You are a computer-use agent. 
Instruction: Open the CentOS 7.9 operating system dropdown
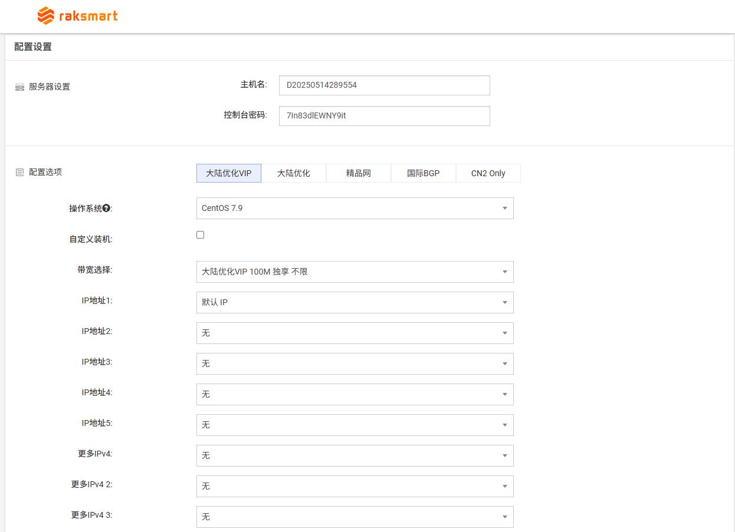tap(354, 208)
